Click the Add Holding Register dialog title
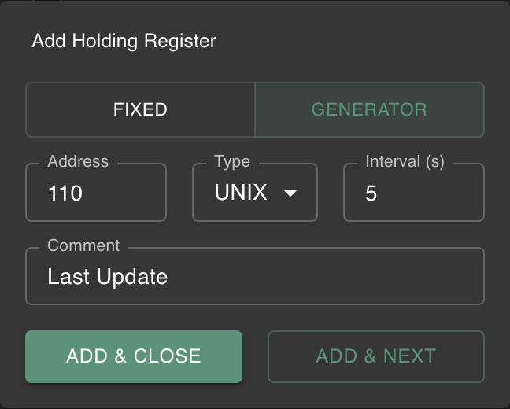Image resolution: width=510 pixels, height=409 pixels. [x=124, y=41]
